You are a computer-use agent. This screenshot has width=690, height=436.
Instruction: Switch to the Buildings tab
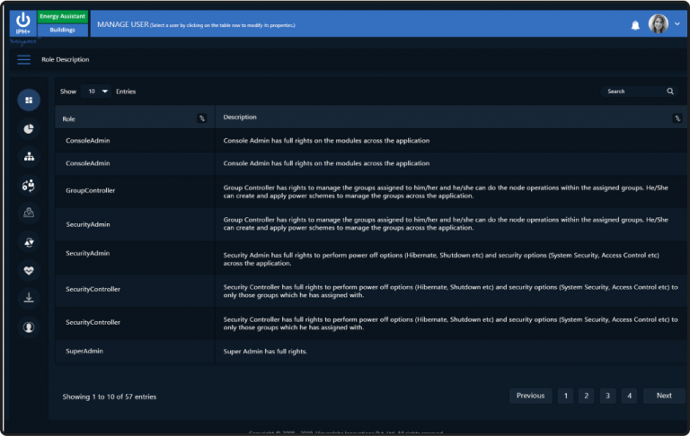click(63, 30)
